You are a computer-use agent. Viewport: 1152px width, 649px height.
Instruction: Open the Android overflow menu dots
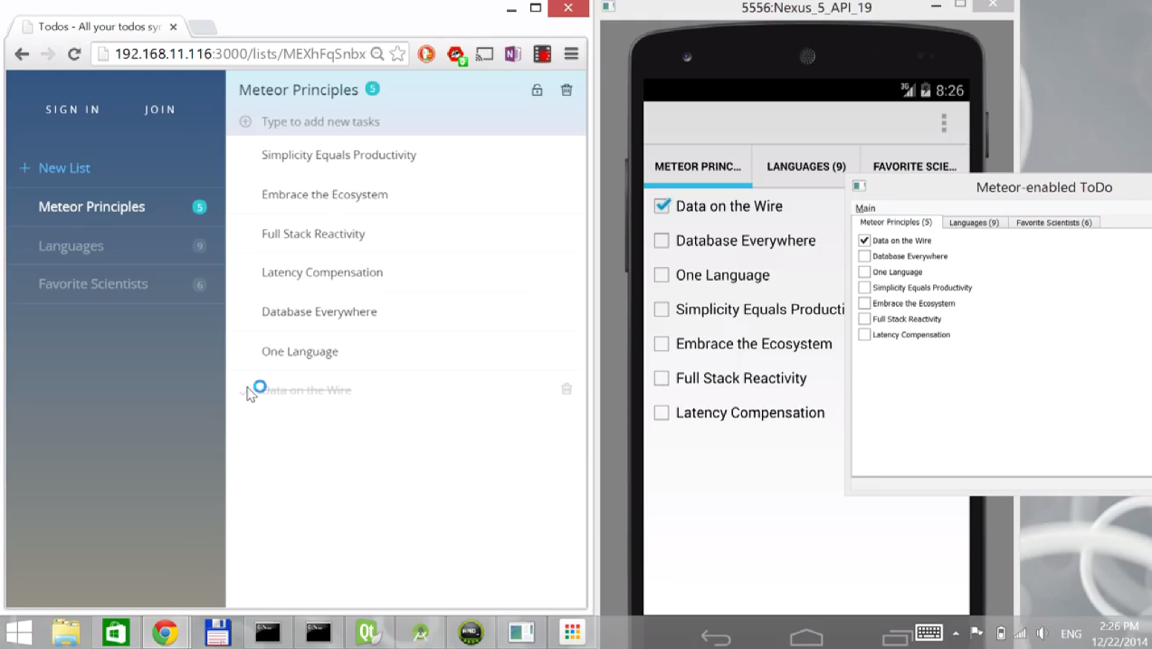point(944,123)
